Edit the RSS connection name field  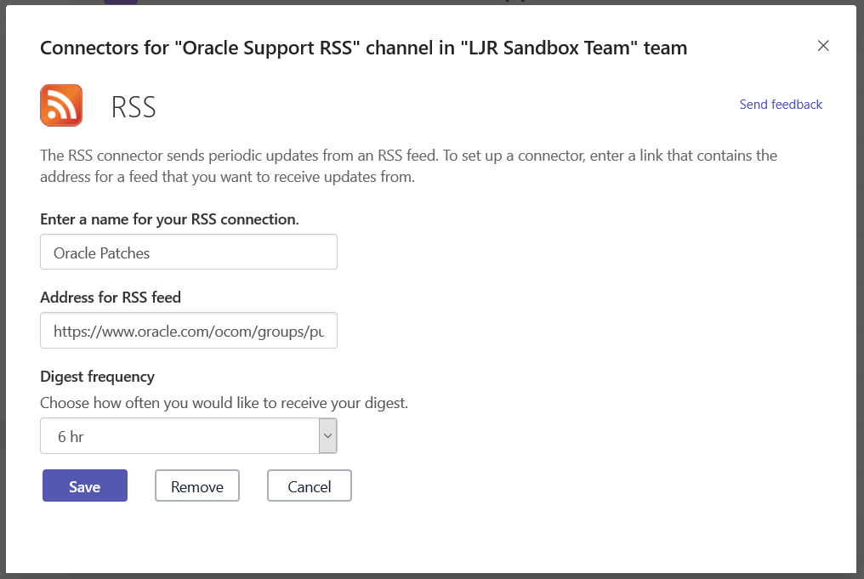[x=189, y=252]
